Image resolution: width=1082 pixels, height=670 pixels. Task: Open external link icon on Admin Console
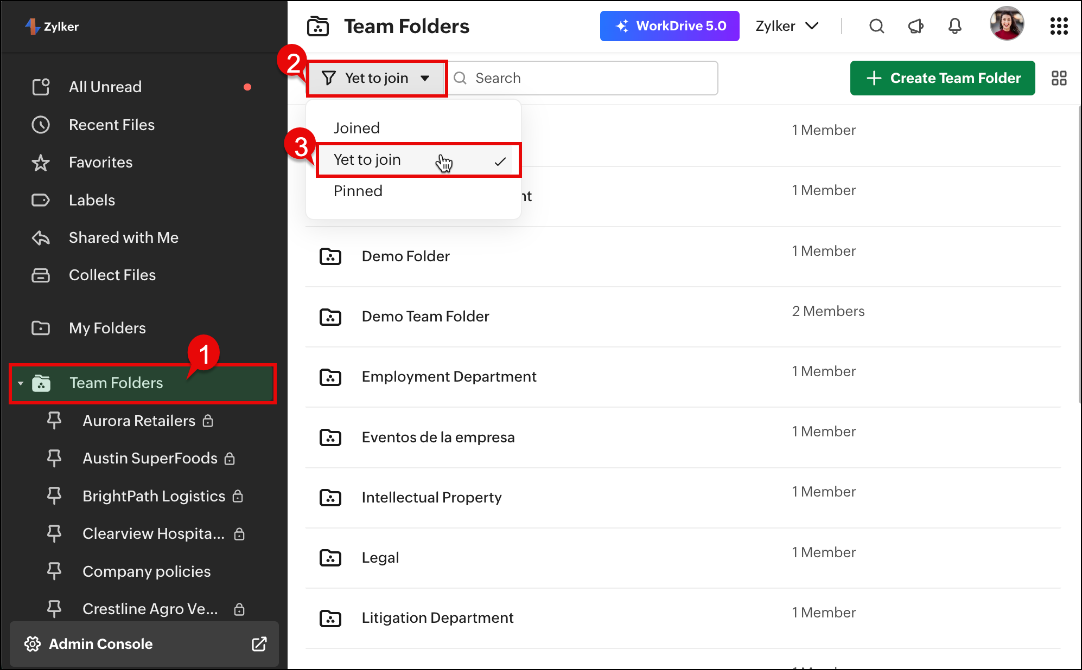(259, 644)
